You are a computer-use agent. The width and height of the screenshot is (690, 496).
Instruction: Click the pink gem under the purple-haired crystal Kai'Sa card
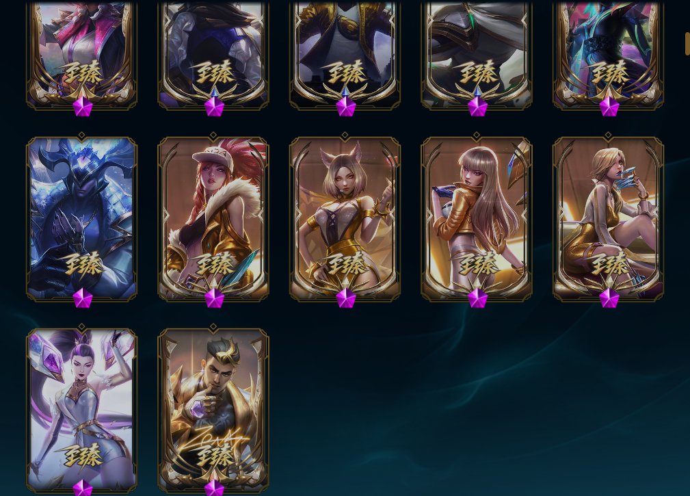pos(83,488)
